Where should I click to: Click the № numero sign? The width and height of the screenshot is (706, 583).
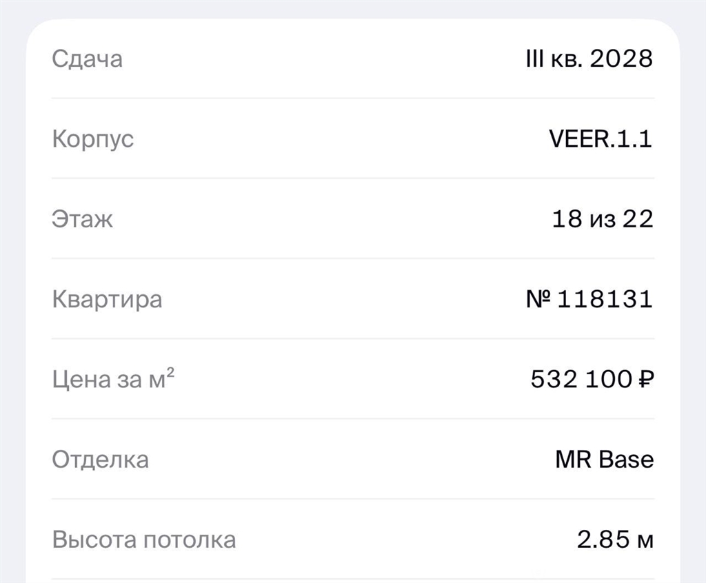[x=539, y=300]
